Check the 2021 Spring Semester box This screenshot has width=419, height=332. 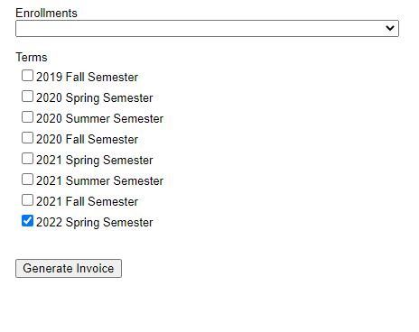click(x=27, y=159)
